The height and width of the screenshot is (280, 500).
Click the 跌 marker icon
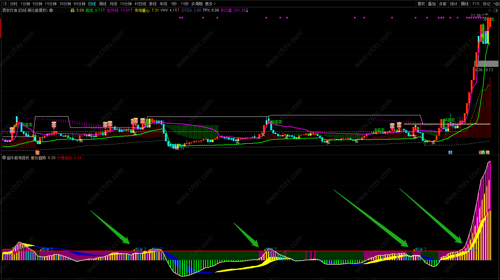click(x=483, y=152)
